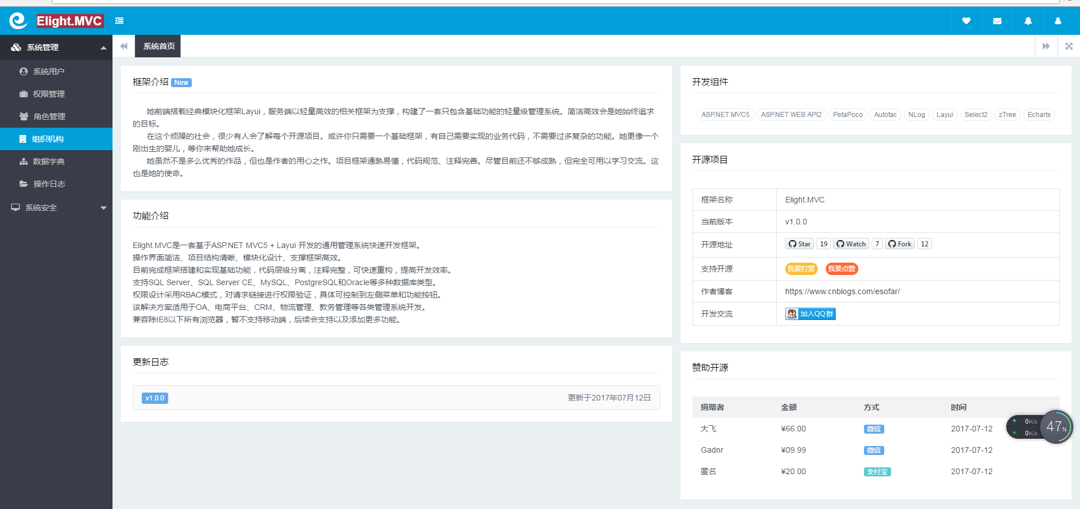Click the v1.0.0 changelog badge
The image size is (1080, 509).
click(155, 398)
